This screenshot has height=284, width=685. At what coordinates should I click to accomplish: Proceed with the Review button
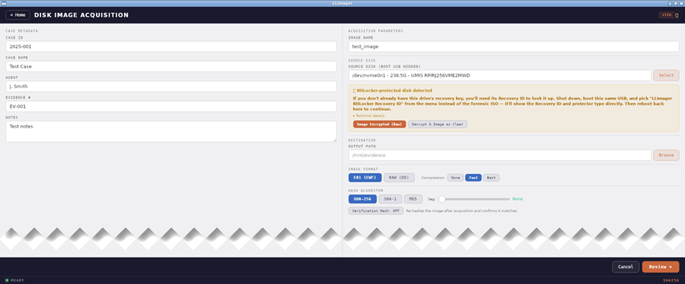coord(661,267)
